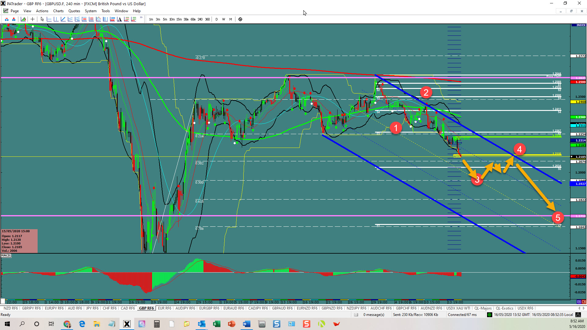587x330 pixels.
Task: Switch to the USDX XAU WTI tab
Action: point(458,308)
